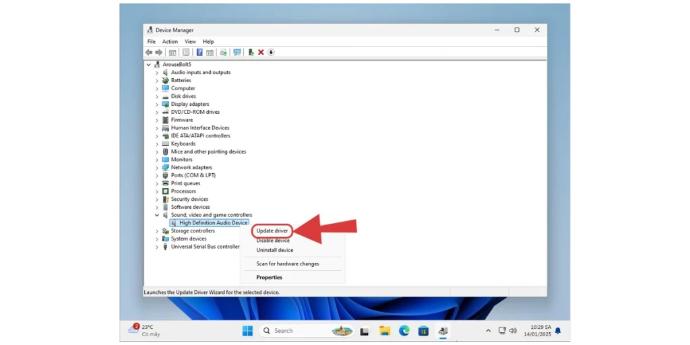Image resolution: width=690 pixels, height=345 pixels.
Task: Click the Forward arrow in the toolbar
Action: pos(159,53)
